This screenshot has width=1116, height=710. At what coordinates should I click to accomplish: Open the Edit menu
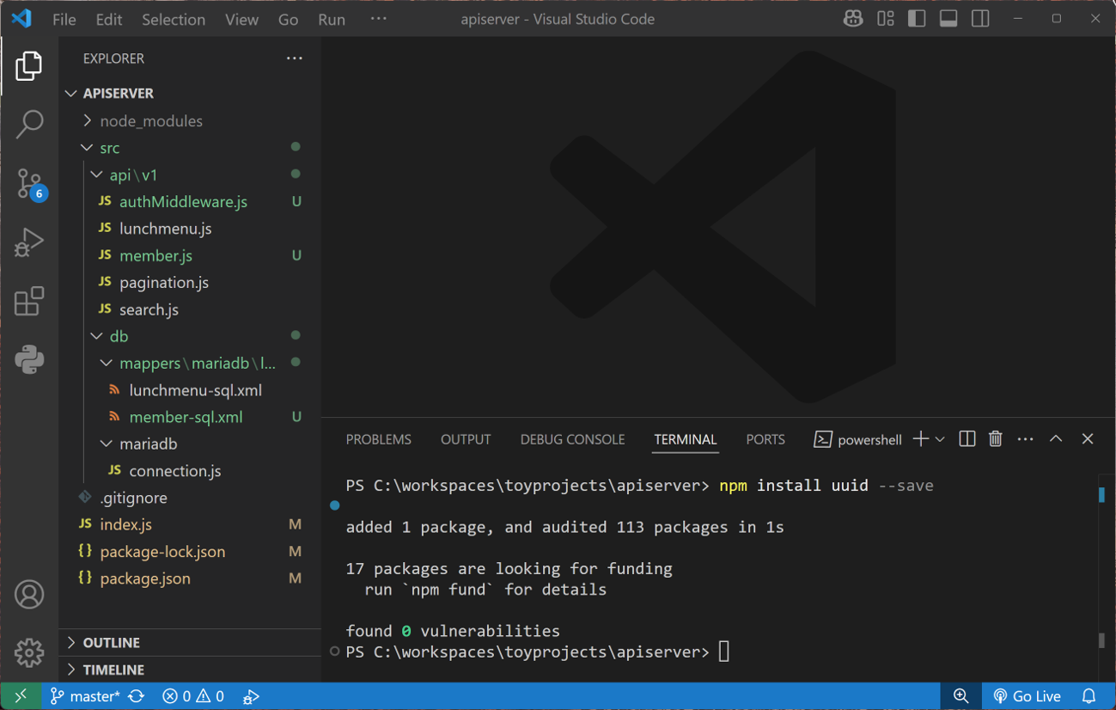point(109,19)
